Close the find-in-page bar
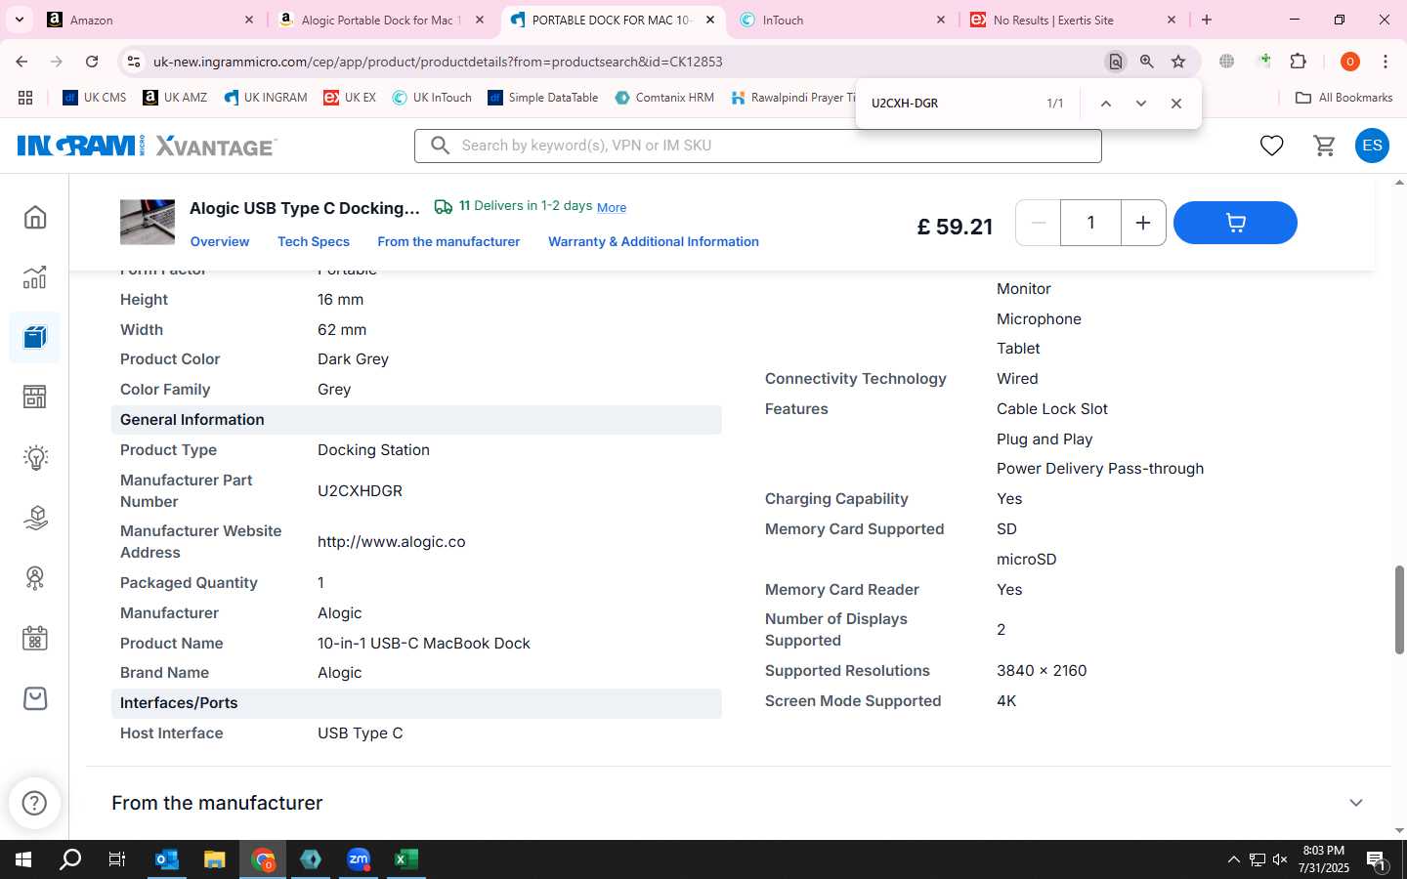Screen dimensions: 1407x879 pos(1176,104)
